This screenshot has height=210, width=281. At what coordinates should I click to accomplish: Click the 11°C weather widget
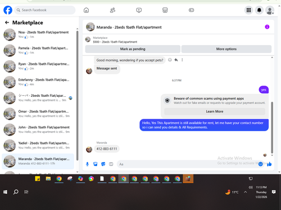tap(232, 192)
